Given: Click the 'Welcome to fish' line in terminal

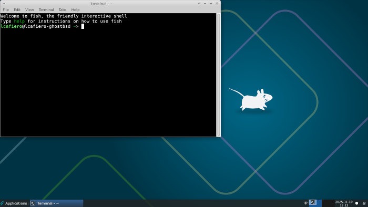Looking at the screenshot, I should pyautogui.click(x=64, y=16).
